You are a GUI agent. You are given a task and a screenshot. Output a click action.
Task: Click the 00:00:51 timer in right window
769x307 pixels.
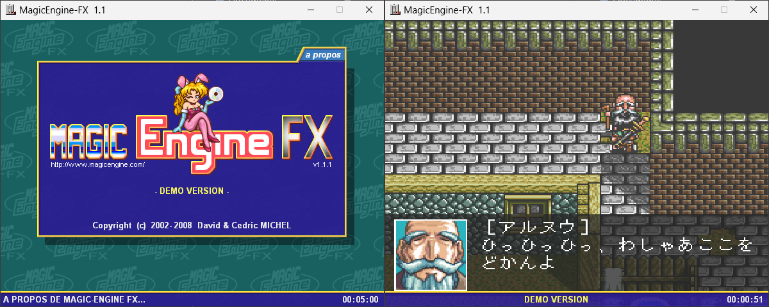[745, 299]
